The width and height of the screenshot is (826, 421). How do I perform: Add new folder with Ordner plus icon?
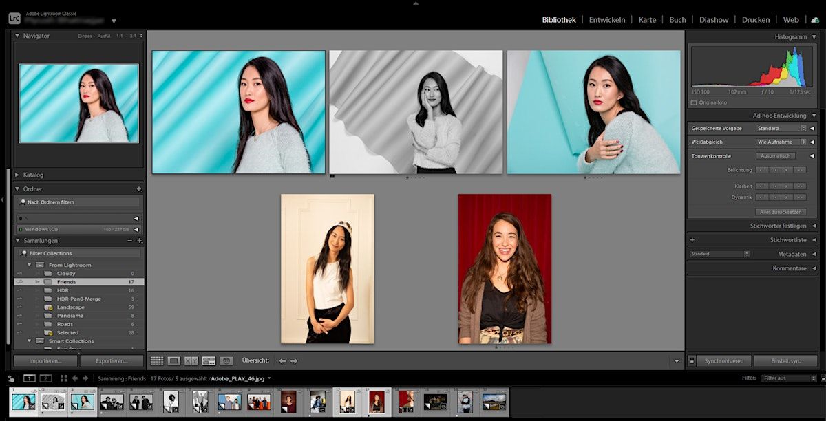click(x=139, y=188)
